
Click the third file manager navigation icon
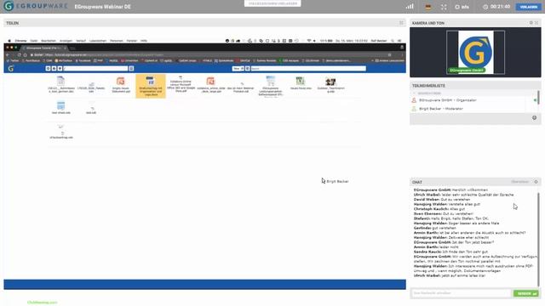tap(60, 68)
